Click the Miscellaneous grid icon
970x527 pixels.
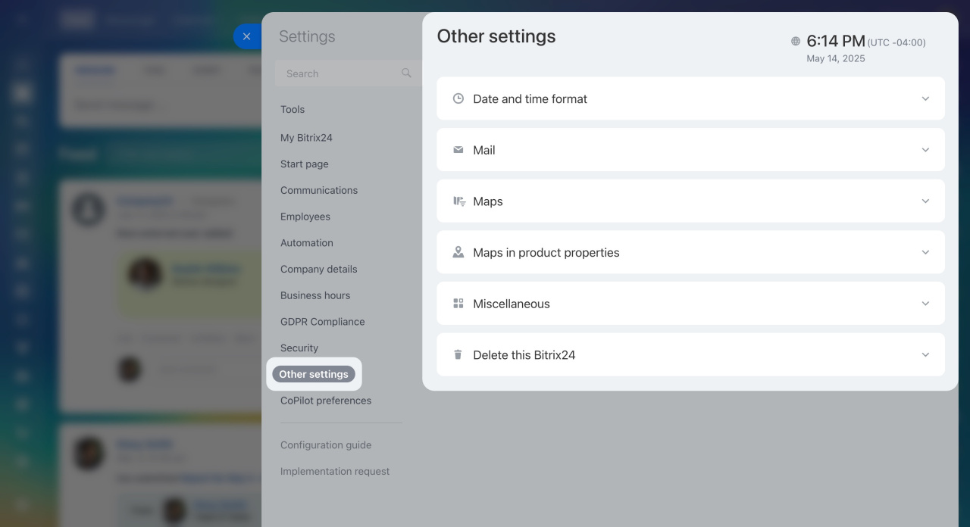[458, 304]
